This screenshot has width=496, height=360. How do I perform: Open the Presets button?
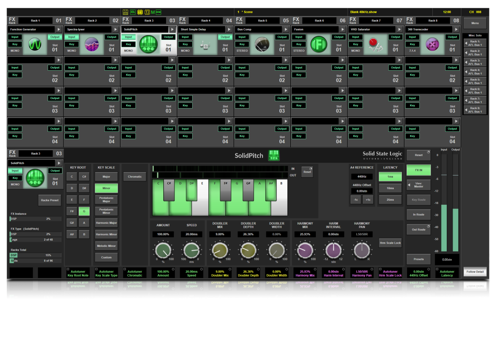click(x=419, y=259)
